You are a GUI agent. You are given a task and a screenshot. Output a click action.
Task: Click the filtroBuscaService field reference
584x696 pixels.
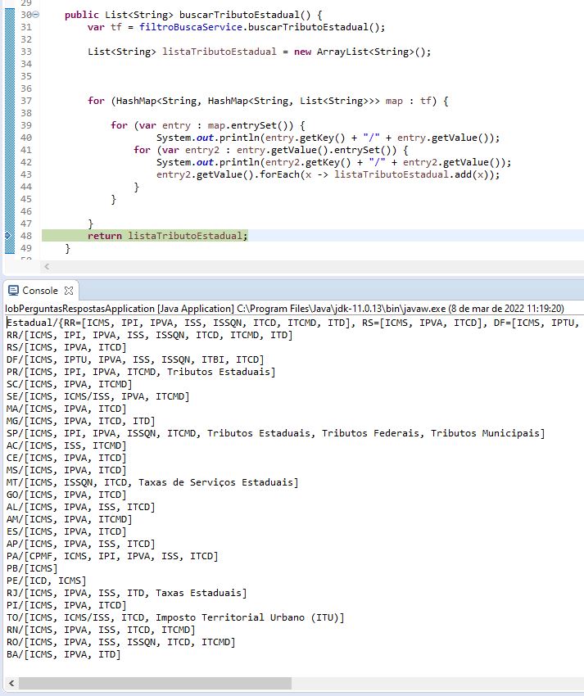click(x=191, y=27)
